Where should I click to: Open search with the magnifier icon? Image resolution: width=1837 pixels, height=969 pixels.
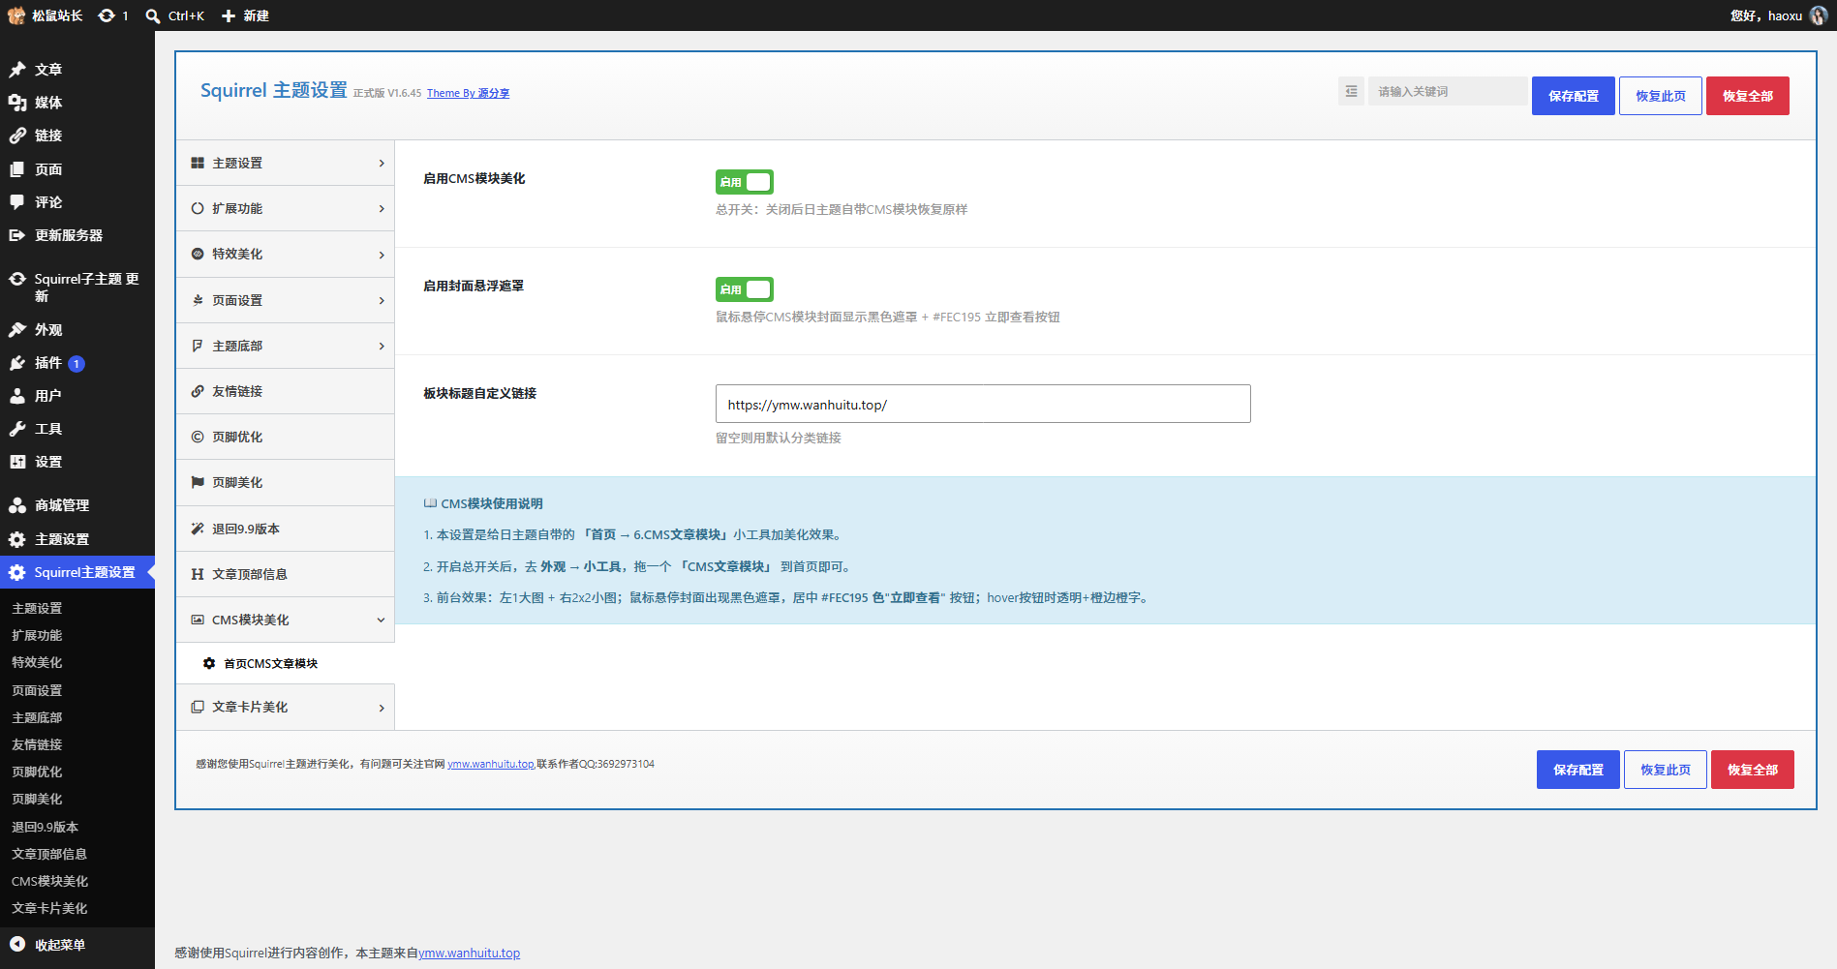click(153, 15)
